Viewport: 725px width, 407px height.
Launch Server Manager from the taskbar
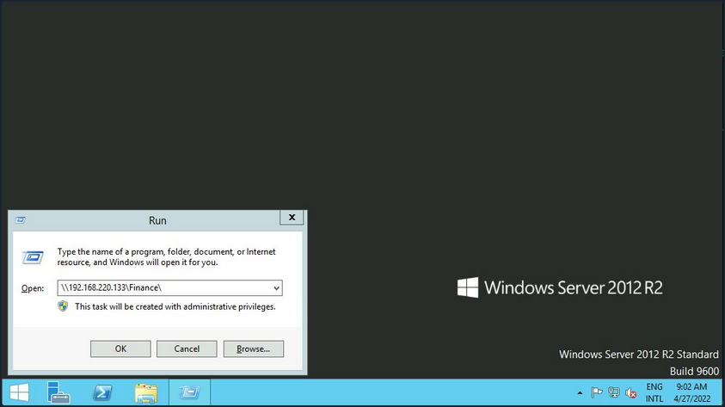pyautogui.click(x=58, y=393)
